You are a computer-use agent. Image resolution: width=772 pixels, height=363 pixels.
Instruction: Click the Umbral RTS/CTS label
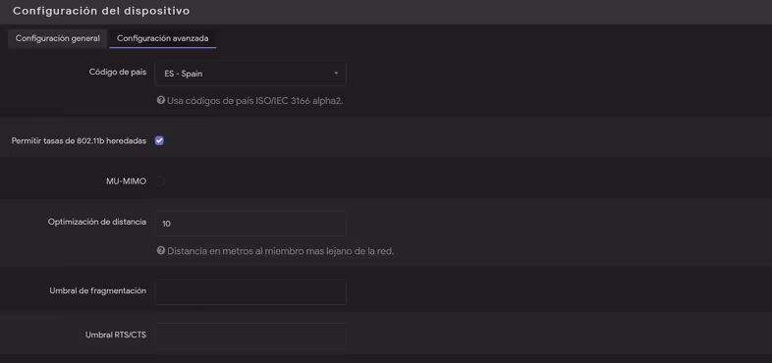[116, 335]
